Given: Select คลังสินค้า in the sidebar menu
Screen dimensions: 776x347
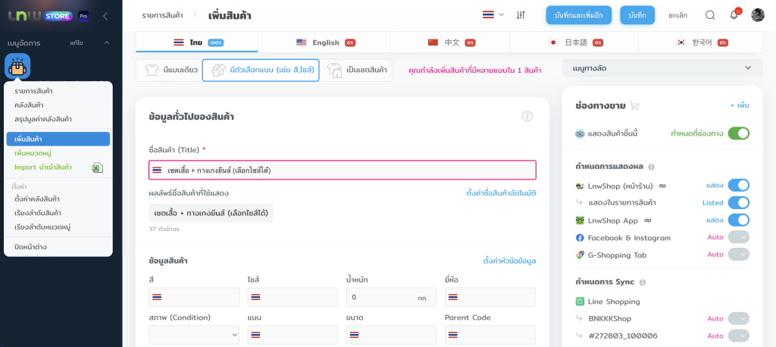Looking at the screenshot, I should pos(29,105).
